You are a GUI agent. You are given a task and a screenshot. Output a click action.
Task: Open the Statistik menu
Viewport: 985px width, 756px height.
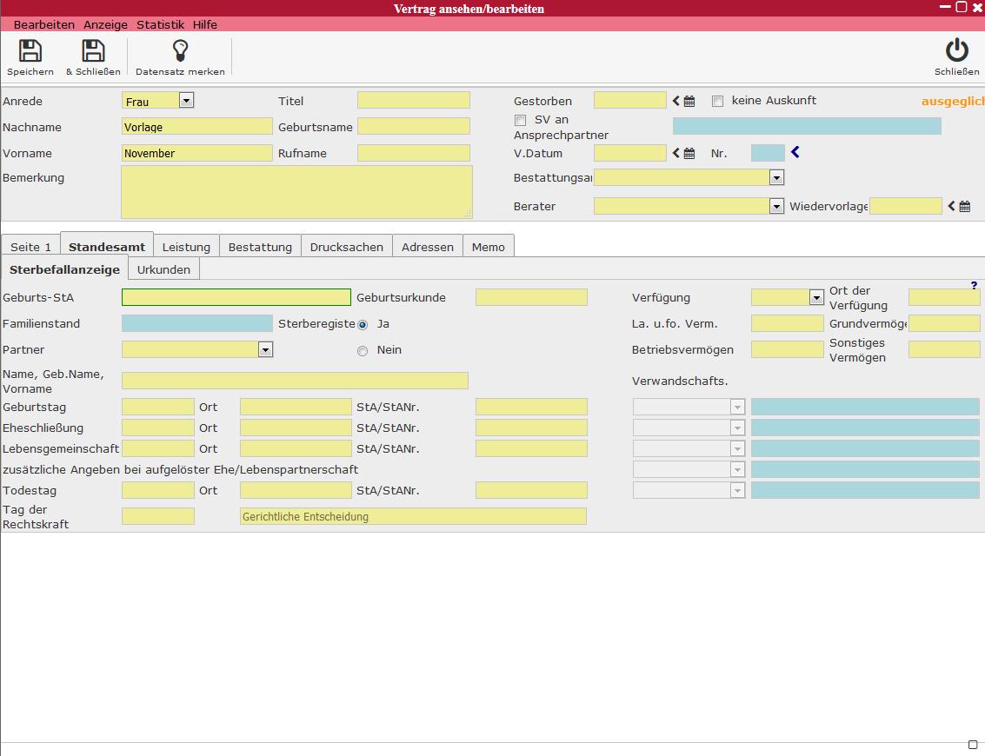click(x=160, y=24)
